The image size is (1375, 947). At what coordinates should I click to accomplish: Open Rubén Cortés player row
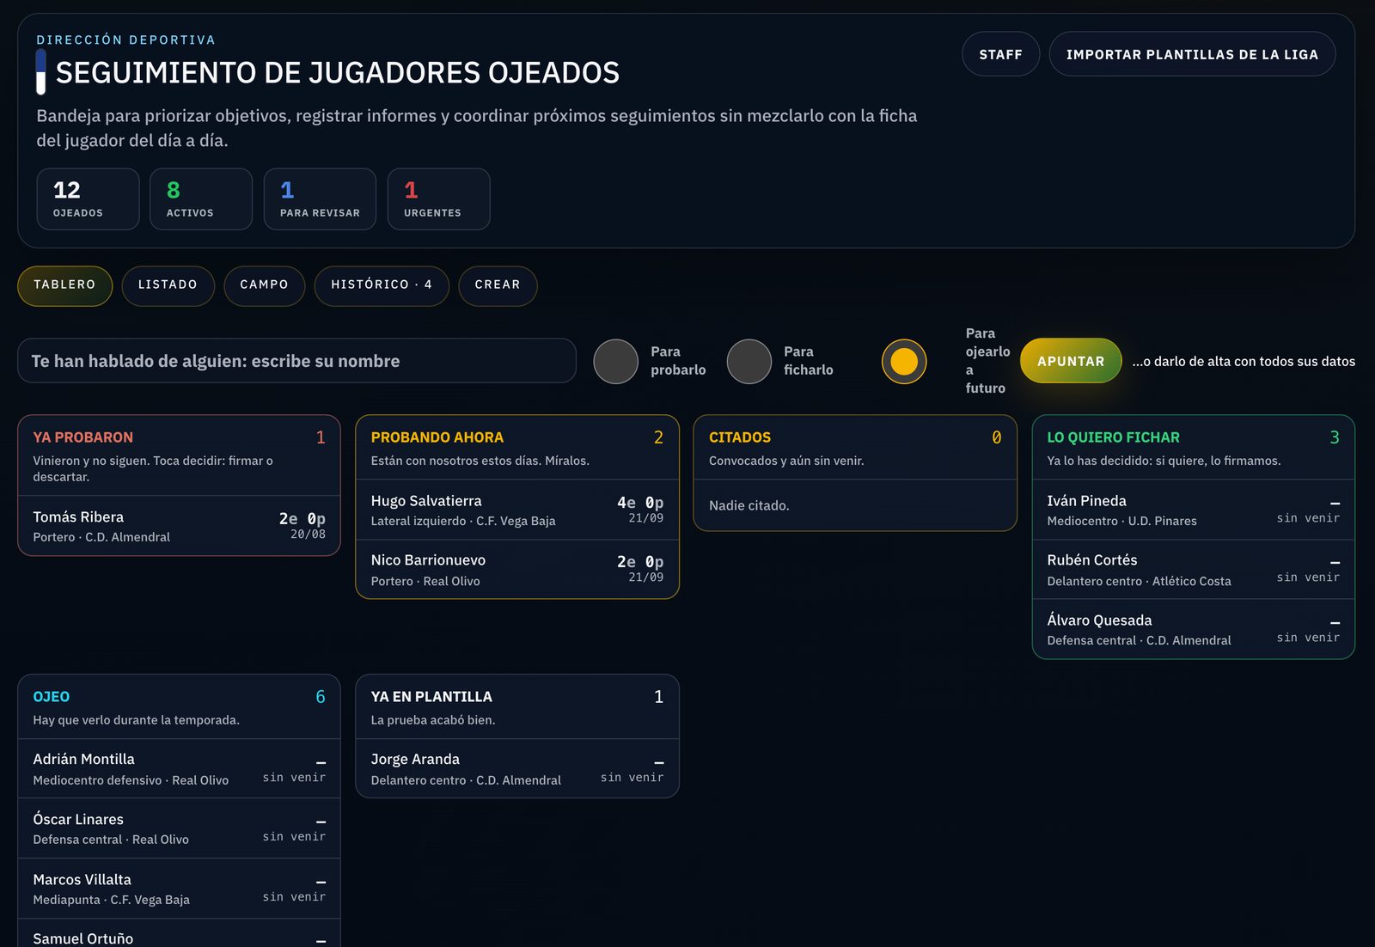pos(1193,570)
